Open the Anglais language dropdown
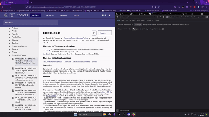This screenshot has width=209, height=117. click(105, 33)
